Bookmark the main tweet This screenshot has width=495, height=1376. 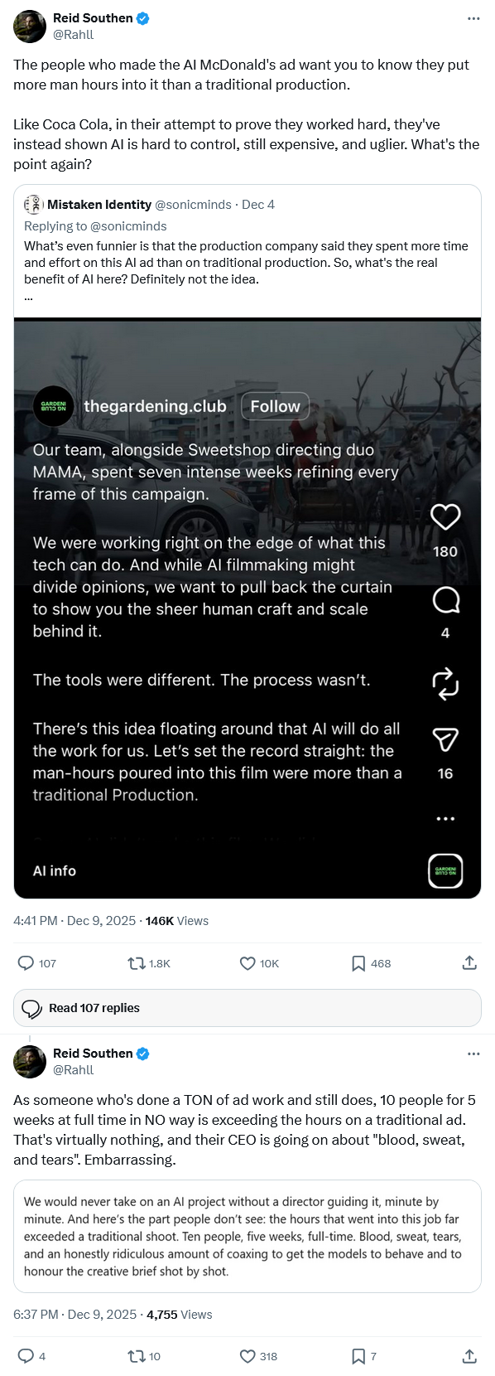[x=356, y=963]
